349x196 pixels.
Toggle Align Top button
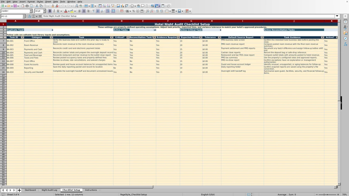click(94, 11)
